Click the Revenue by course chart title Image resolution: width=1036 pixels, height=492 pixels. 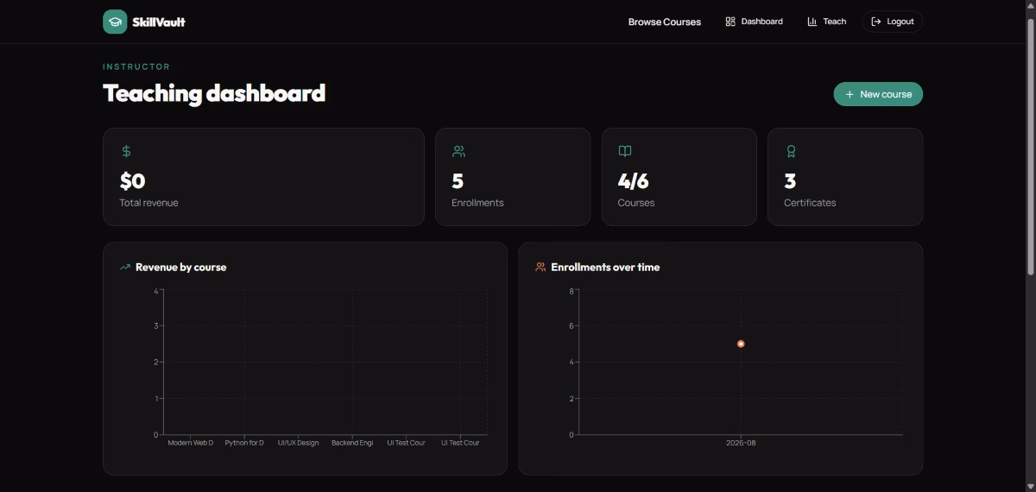click(180, 268)
